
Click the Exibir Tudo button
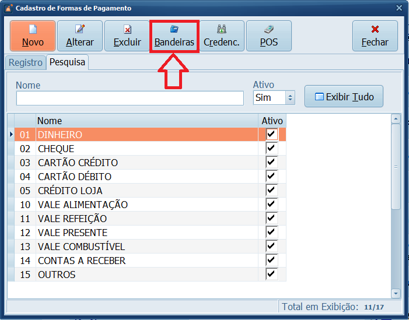[x=344, y=97]
